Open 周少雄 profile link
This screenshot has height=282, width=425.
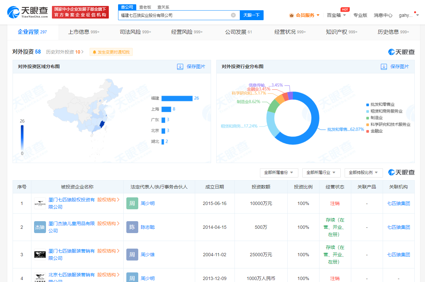coord(148,255)
